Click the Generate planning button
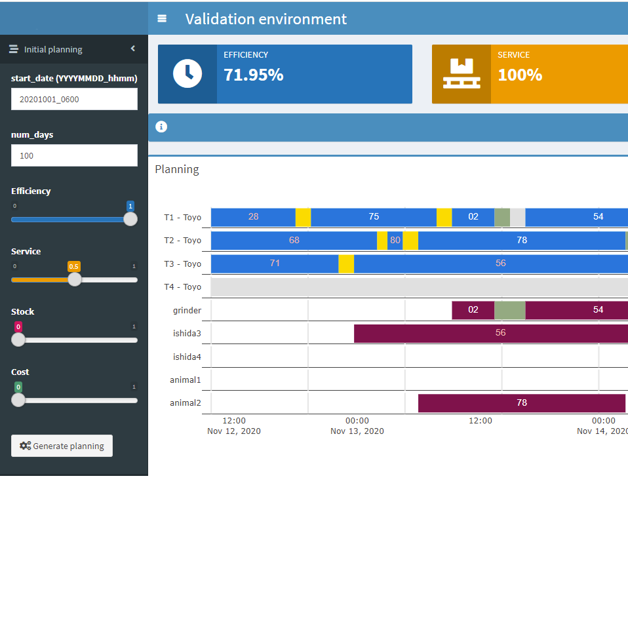Screen dimensions: 628x628 click(x=62, y=446)
